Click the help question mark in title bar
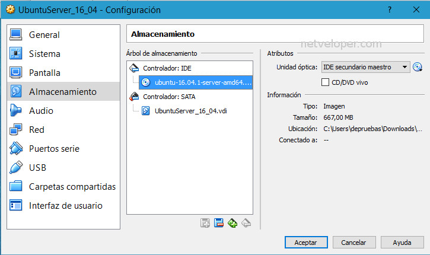This screenshot has width=430, height=255. click(390, 10)
